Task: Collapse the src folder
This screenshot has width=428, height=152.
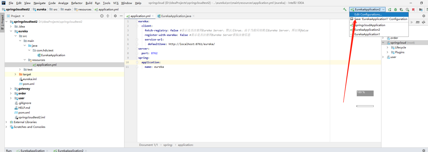Action: pyautogui.click(x=16, y=36)
